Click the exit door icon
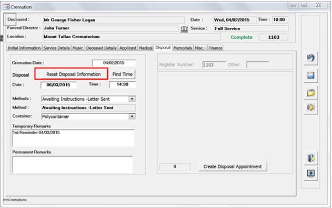 point(311,158)
